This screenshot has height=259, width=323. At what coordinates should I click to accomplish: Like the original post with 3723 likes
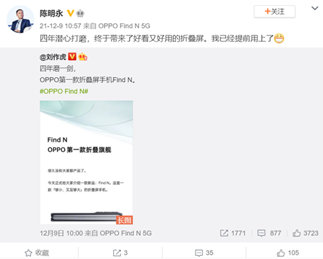(x=306, y=233)
